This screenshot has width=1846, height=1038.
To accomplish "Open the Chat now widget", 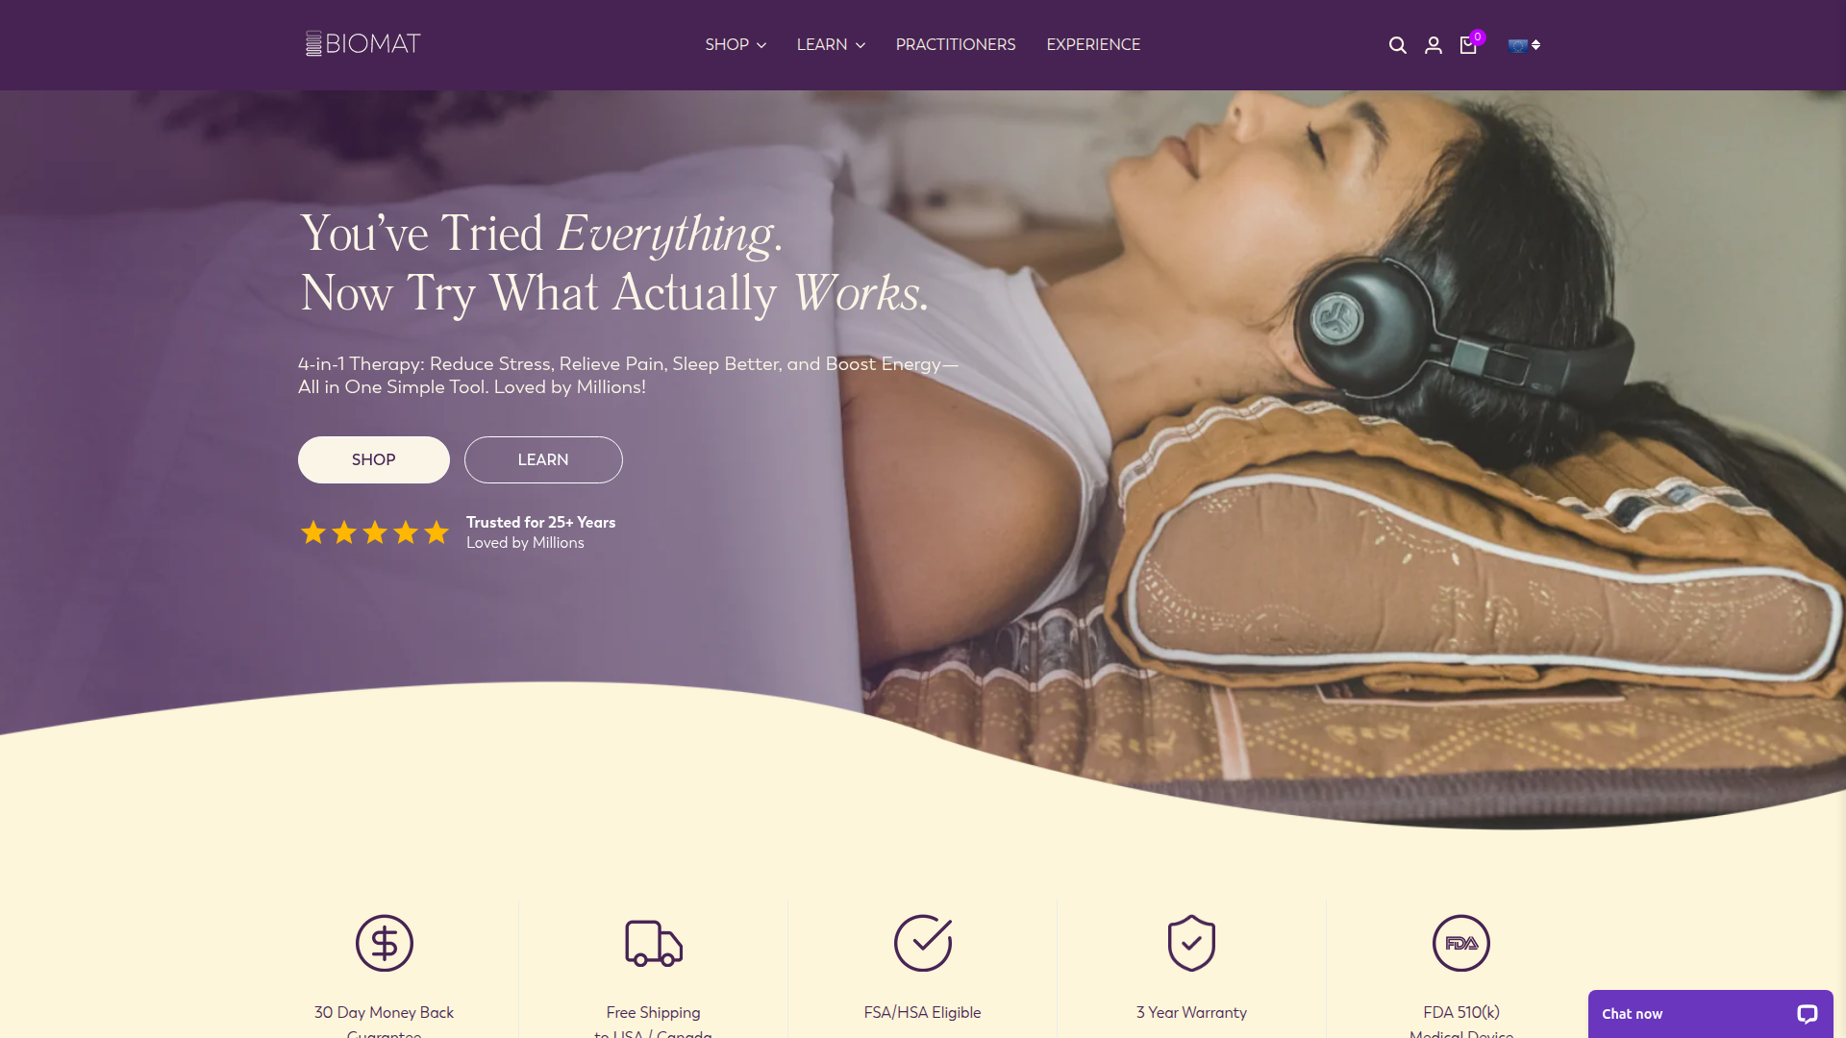I will point(1710,1014).
